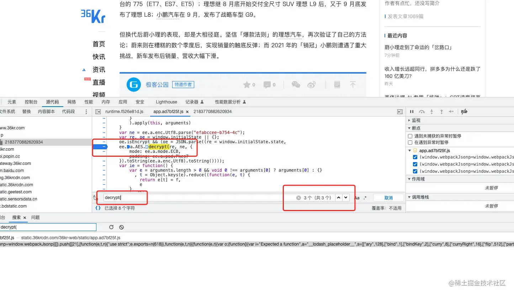The width and height of the screenshot is (514, 295).
Task: Toggle regular expression search option
Action: pos(365,198)
